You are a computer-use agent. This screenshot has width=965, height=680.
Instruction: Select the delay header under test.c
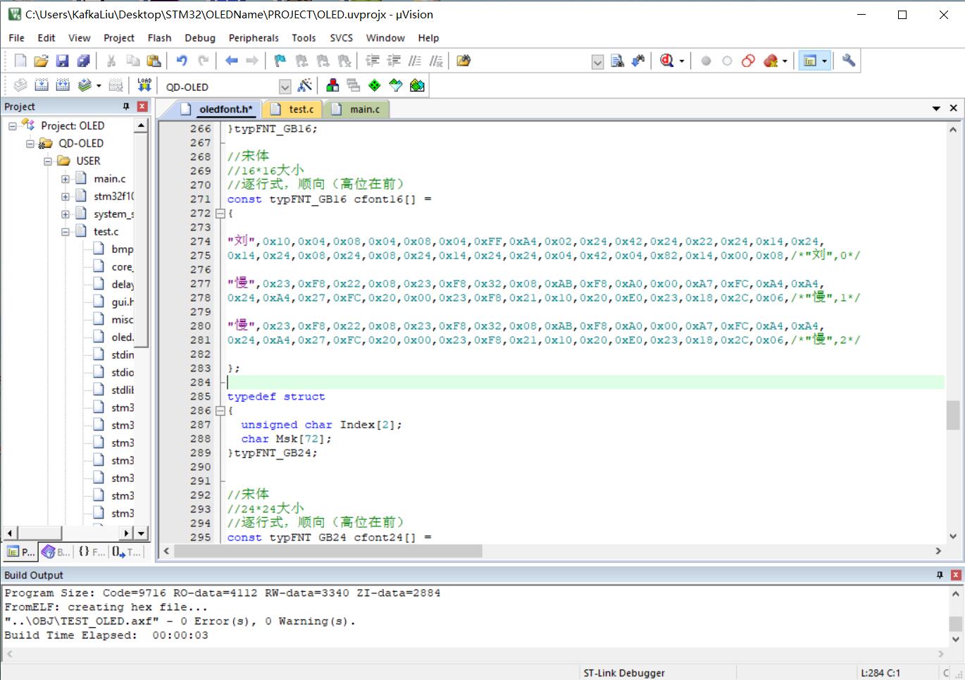122,285
